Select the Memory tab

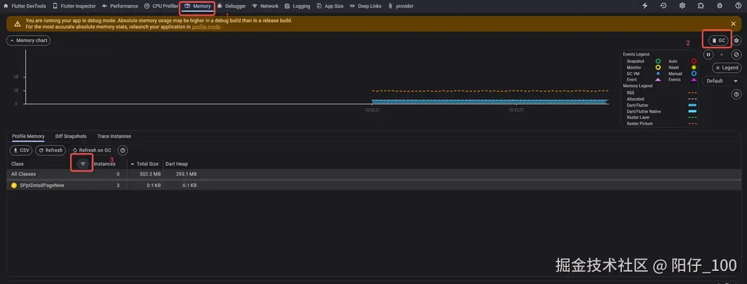pos(198,6)
